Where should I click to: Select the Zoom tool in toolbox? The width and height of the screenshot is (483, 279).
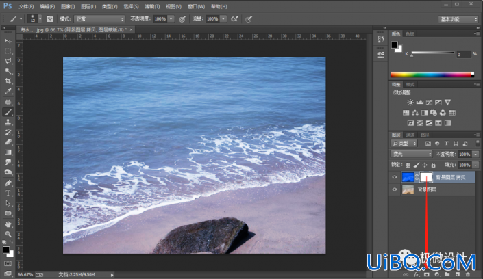(8, 234)
